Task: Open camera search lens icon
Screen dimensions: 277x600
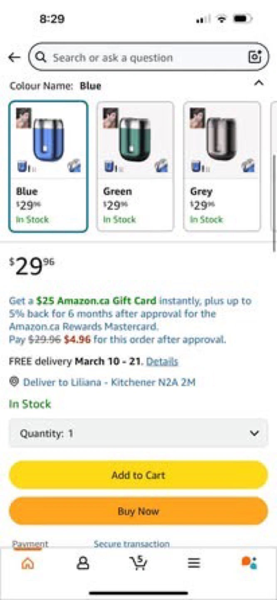Action: pos(255,57)
